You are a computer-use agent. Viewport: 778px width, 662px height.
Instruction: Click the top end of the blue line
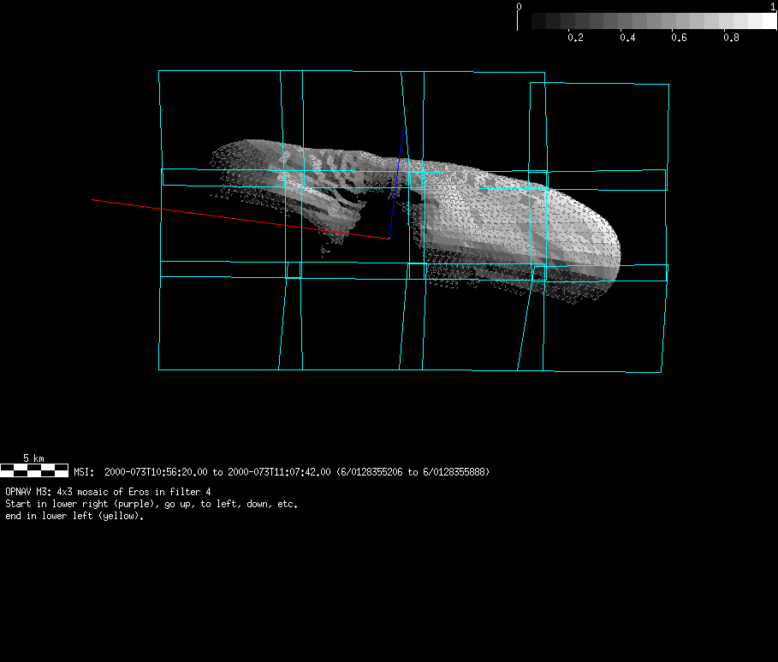pos(405,130)
